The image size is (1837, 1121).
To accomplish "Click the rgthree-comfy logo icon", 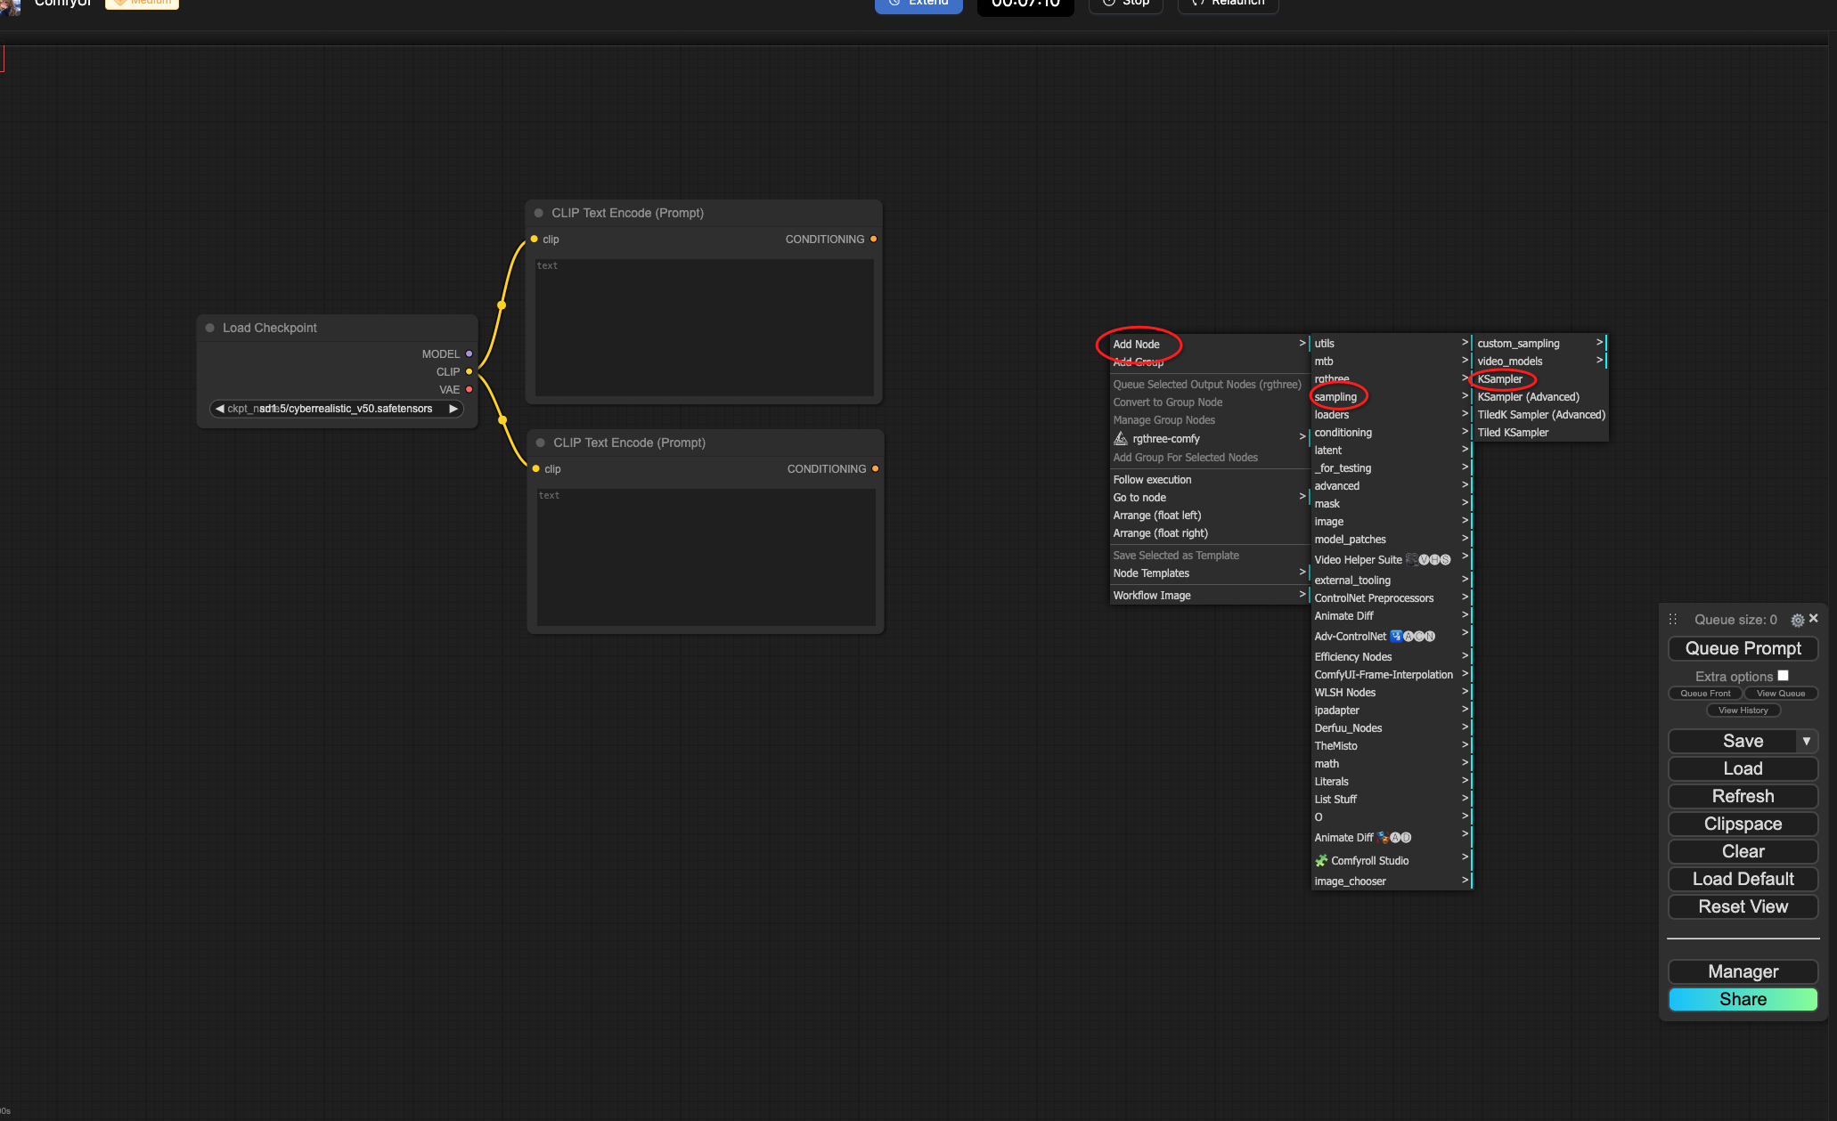I will (1121, 438).
